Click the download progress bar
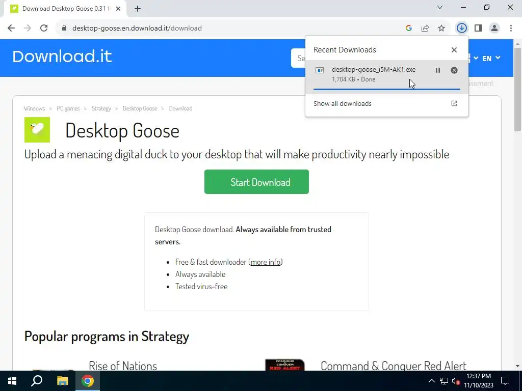The height and width of the screenshot is (391, 522). click(x=386, y=89)
